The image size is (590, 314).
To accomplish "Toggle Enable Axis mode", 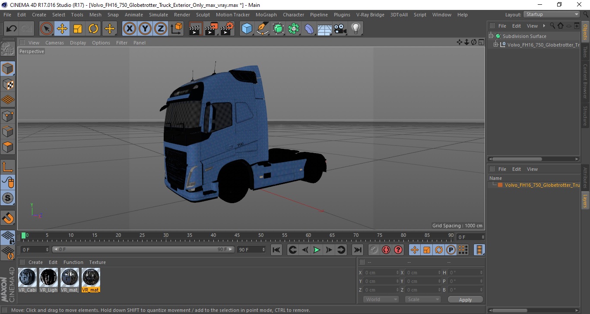I will click(x=8, y=167).
